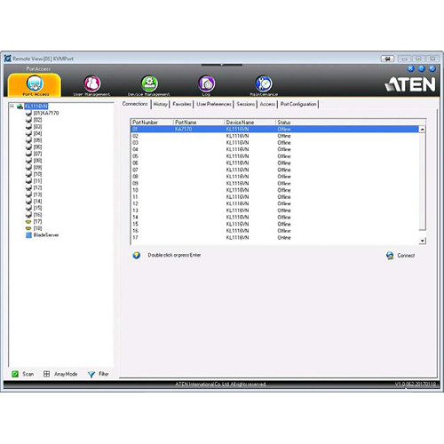Select the KL1116VN device tree root
The width and height of the screenshot is (444, 444).
pyautogui.click(x=36, y=107)
